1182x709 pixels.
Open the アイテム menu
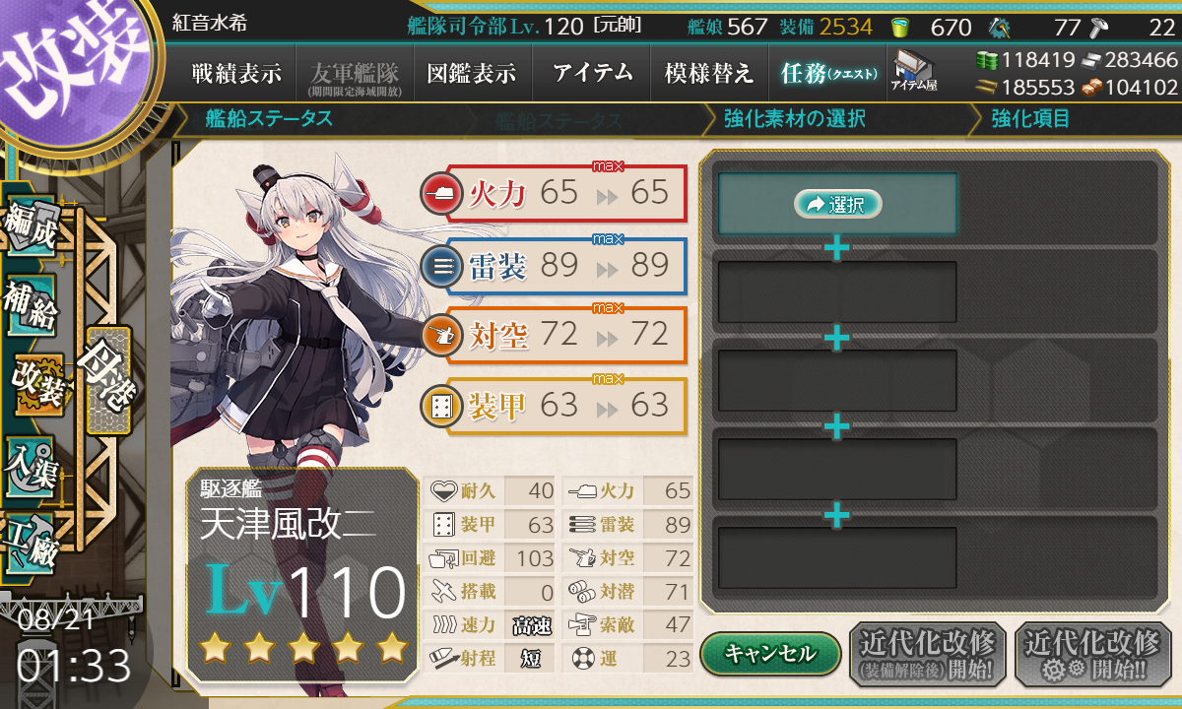[x=592, y=73]
